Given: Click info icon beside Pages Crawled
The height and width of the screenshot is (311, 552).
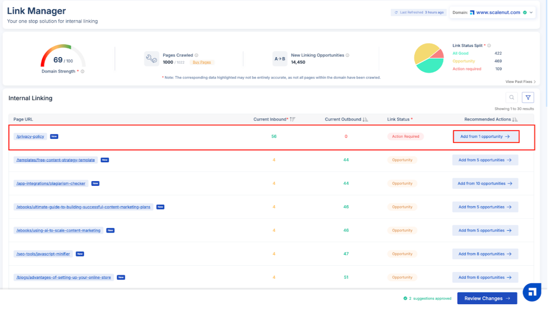Looking at the screenshot, I should point(196,55).
